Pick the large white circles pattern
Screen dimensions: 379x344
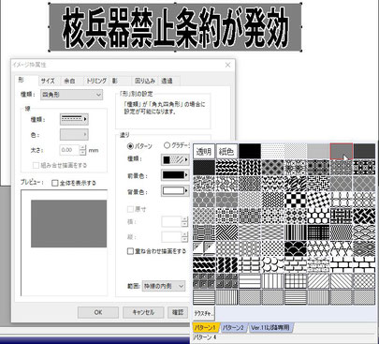[x=273, y=264]
